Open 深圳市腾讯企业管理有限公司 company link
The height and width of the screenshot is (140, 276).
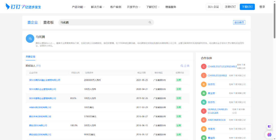(42, 89)
